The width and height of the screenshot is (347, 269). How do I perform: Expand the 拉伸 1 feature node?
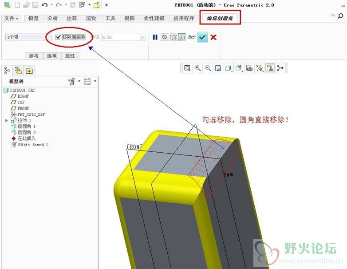[x=7, y=120]
